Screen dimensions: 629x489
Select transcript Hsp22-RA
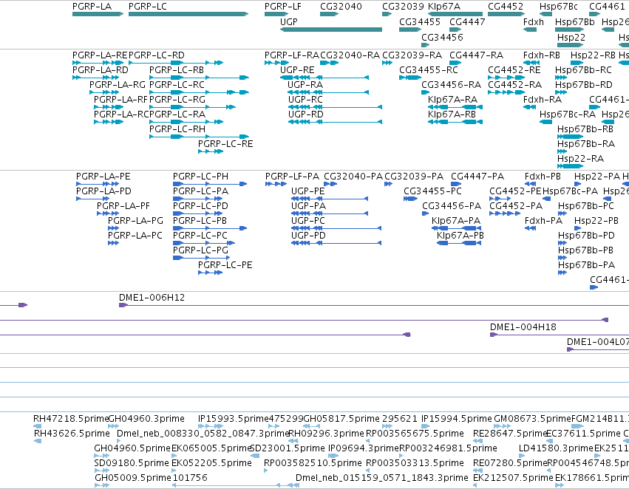[x=580, y=159]
